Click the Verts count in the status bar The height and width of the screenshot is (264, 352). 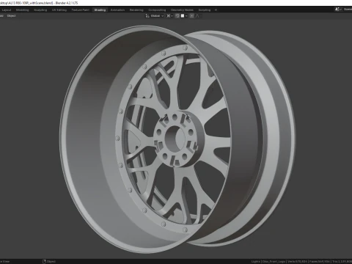[x=297, y=262]
